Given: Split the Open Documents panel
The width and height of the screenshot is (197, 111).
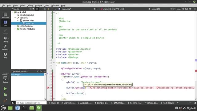Looking at the screenshot, I should point(41,71).
